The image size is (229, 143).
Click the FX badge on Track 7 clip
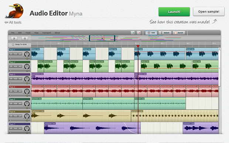pos(46,126)
